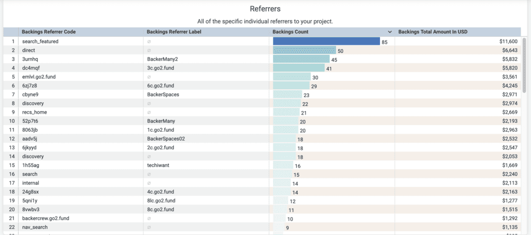Sort by Backings Total Amount In USD header
This screenshot has height=235, width=531.
(x=432, y=32)
